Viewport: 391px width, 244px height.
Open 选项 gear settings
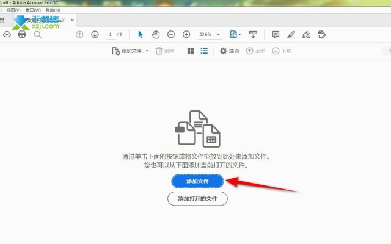[x=229, y=51]
